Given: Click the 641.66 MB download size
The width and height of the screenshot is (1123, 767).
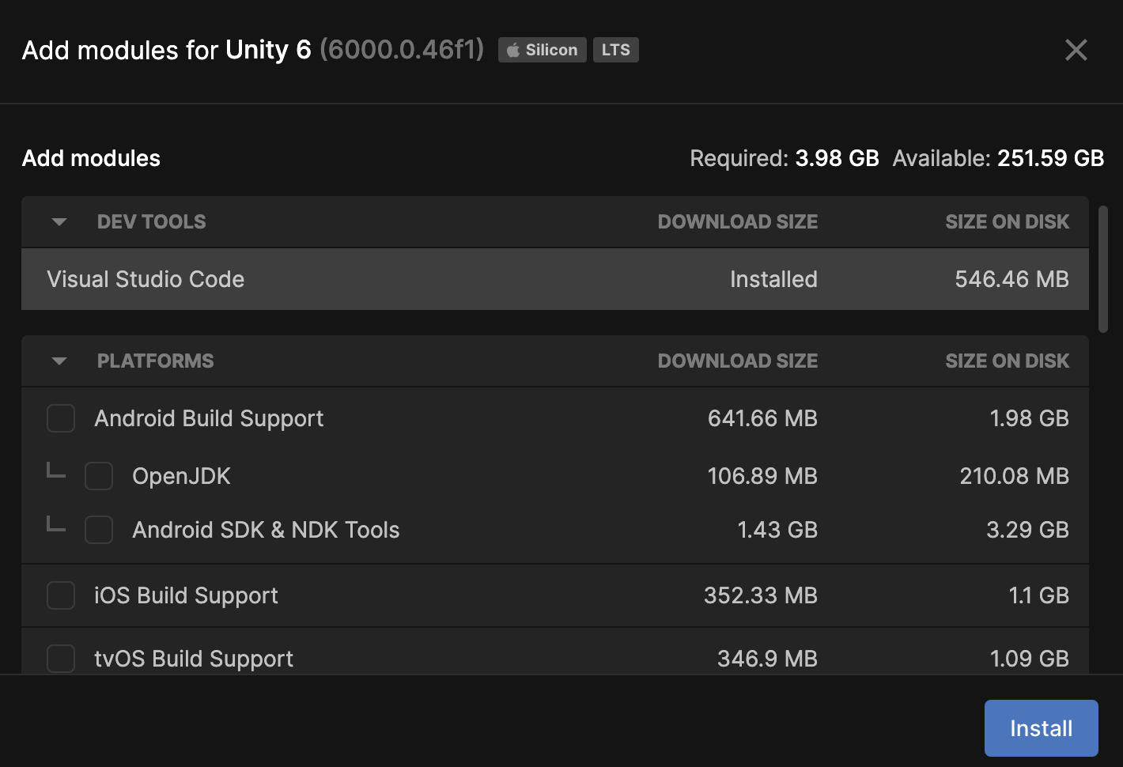Looking at the screenshot, I should click(x=762, y=418).
